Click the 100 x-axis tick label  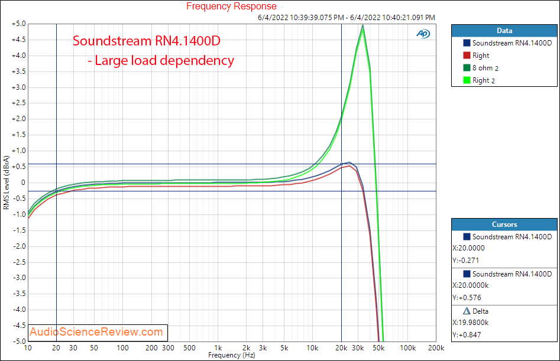tap(122, 348)
